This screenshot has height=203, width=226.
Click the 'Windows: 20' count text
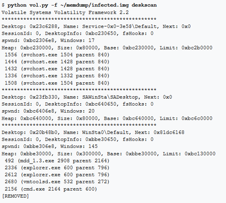[77, 111]
